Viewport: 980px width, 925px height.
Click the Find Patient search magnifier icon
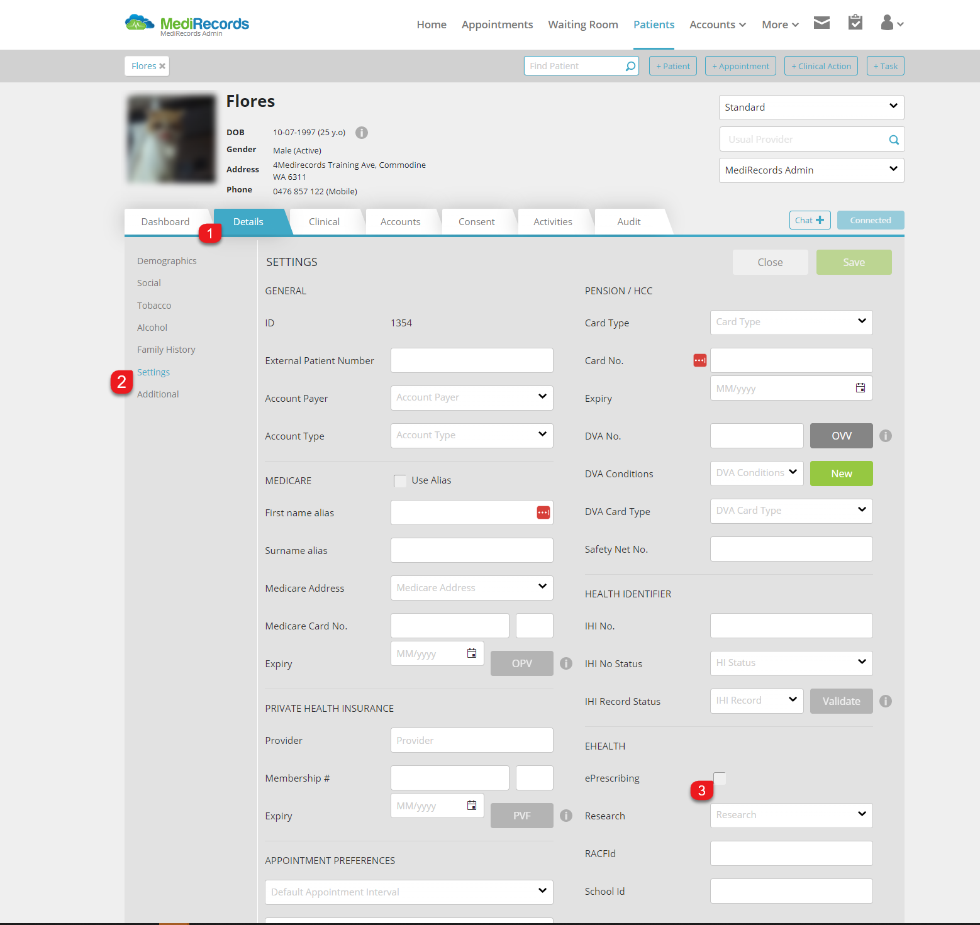(630, 66)
